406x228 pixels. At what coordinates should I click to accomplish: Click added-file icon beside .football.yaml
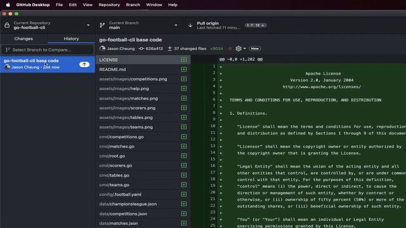184,194
